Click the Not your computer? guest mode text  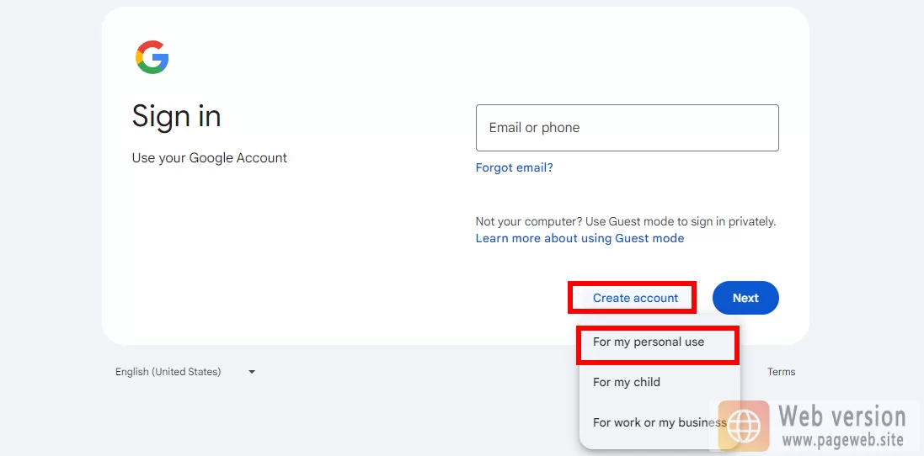(626, 222)
